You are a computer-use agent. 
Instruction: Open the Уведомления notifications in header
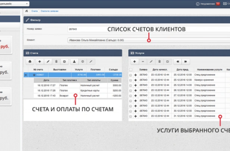pyautogui.click(x=205, y=4)
